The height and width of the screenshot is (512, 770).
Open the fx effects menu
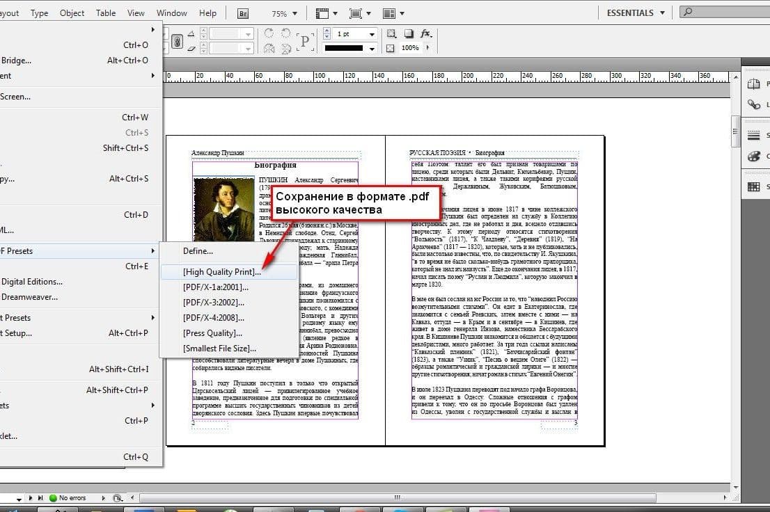click(x=426, y=33)
